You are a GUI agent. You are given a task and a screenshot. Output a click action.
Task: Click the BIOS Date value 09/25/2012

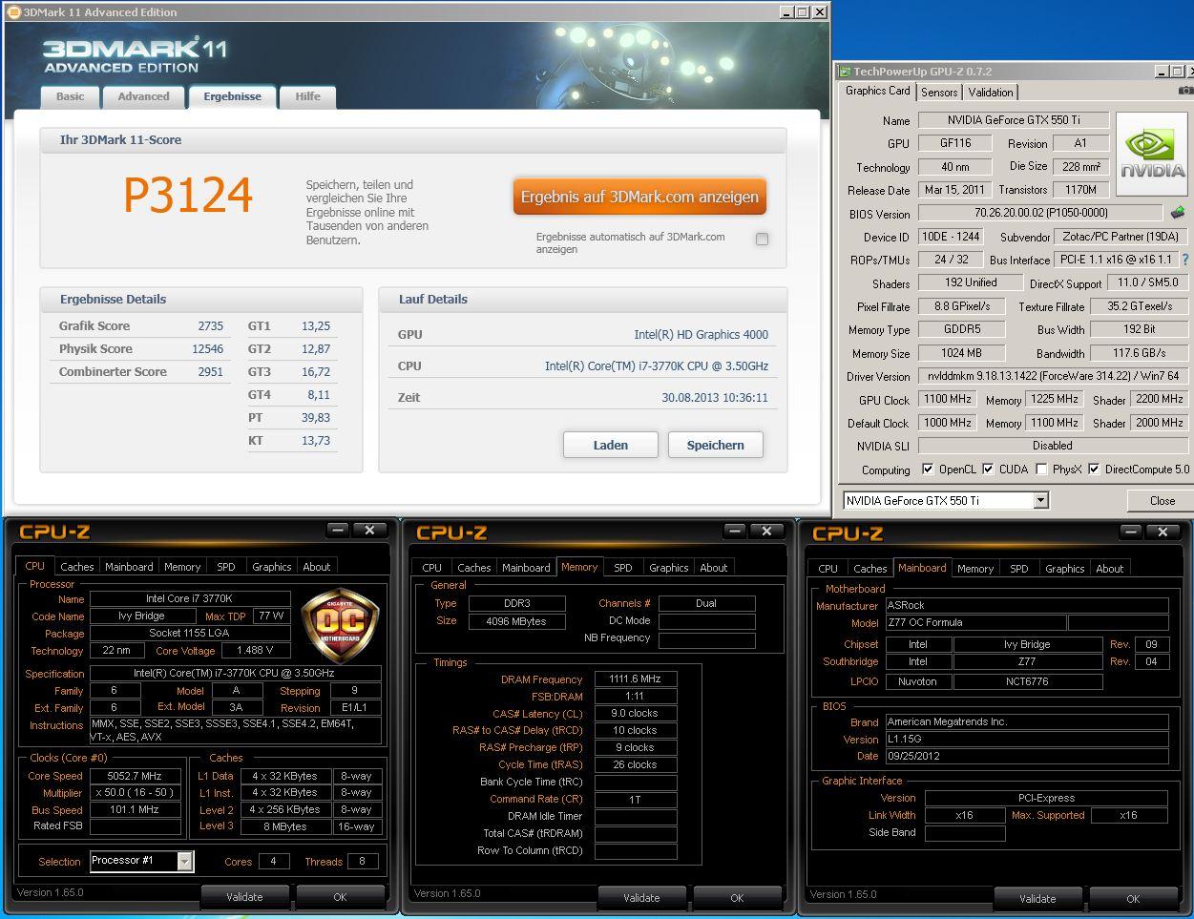coord(1026,756)
